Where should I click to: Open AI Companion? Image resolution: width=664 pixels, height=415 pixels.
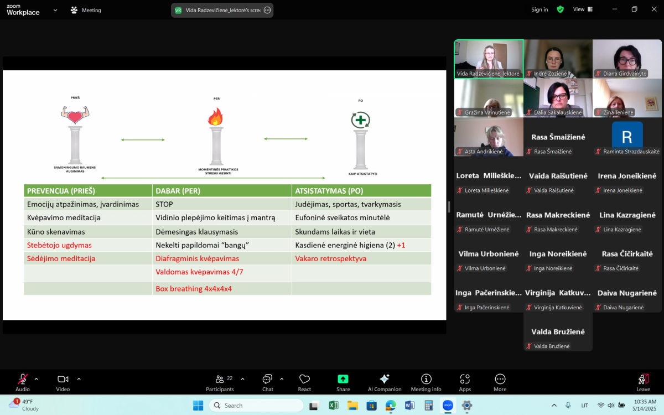click(x=385, y=382)
